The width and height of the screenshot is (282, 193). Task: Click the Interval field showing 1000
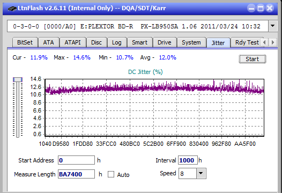coord(188,160)
